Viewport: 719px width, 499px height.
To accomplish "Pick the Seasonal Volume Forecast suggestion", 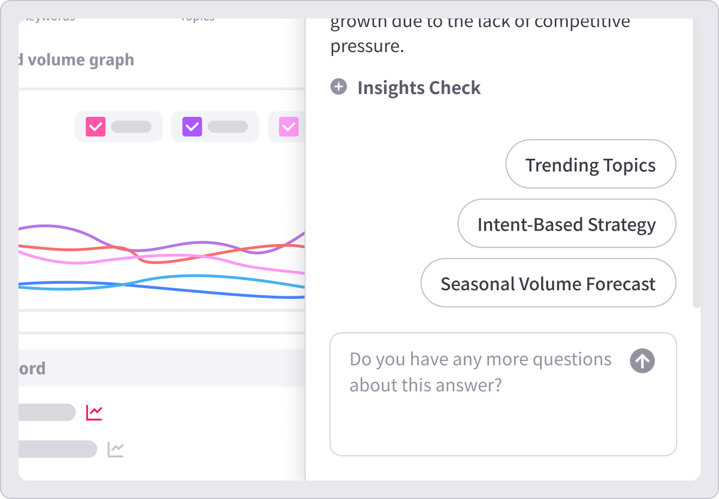I will (x=548, y=283).
